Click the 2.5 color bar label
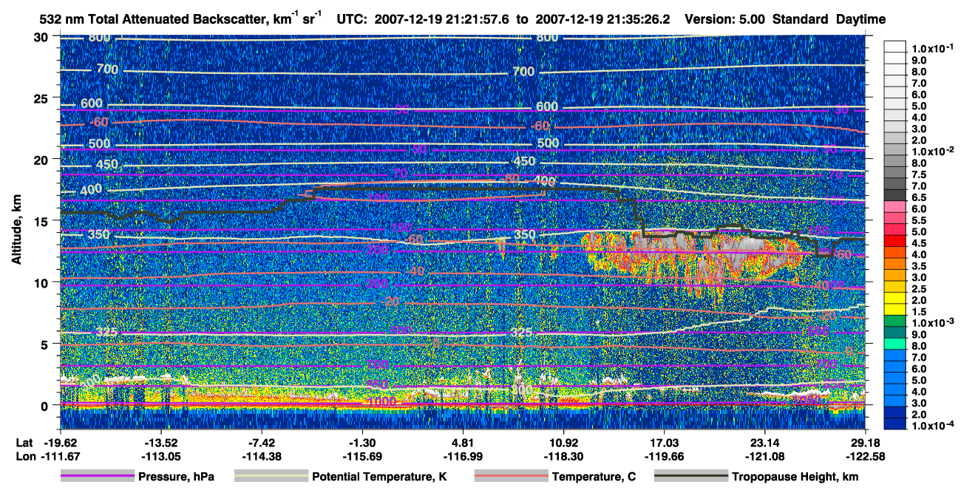 click(x=918, y=289)
